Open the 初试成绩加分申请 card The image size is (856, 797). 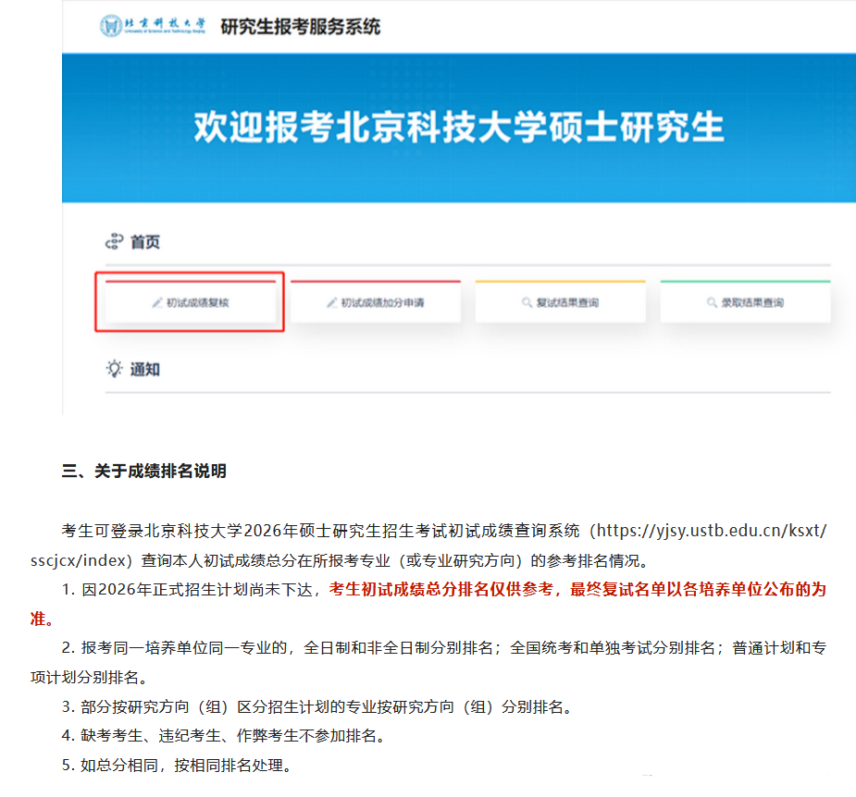pos(375,300)
